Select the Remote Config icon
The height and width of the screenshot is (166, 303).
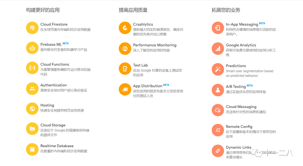click(x=218, y=130)
